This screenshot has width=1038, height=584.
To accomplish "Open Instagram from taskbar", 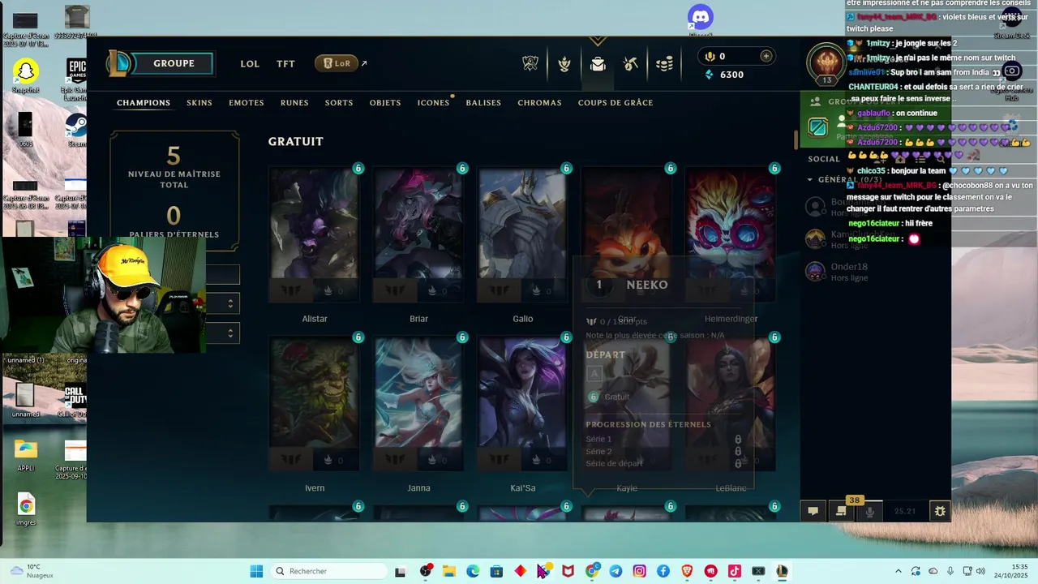I will click(640, 571).
